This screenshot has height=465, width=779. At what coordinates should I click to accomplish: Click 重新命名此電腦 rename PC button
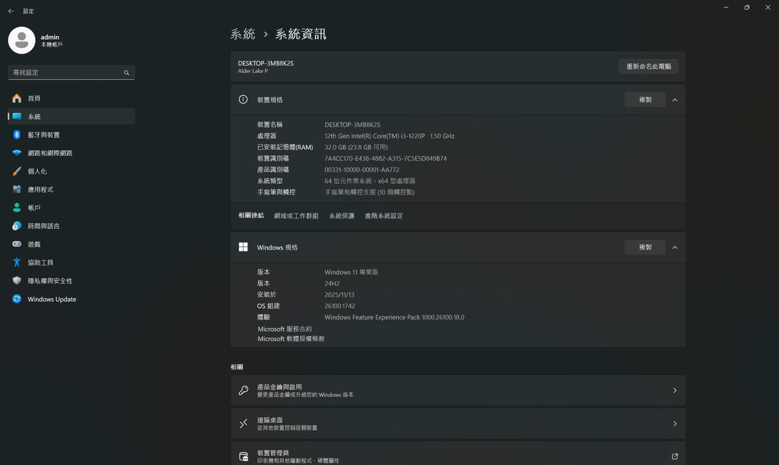(648, 66)
